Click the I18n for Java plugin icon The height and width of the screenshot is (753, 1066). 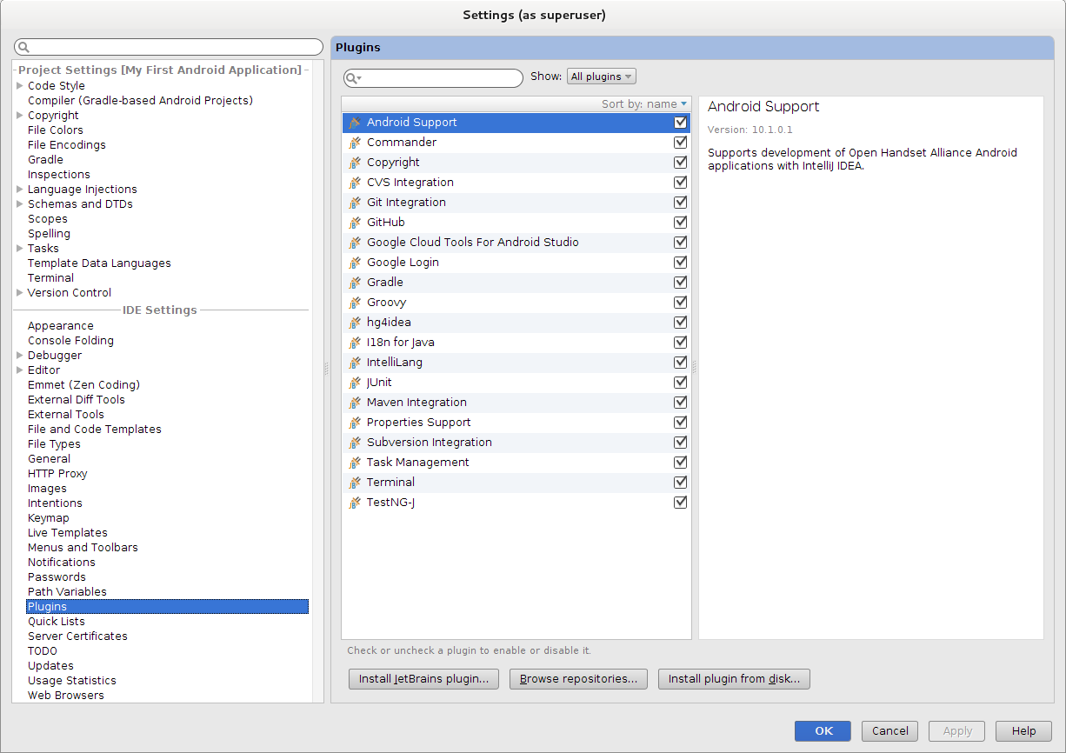point(355,343)
